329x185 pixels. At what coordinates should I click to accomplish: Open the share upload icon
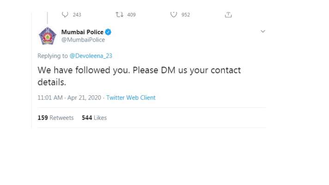(x=228, y=15)
